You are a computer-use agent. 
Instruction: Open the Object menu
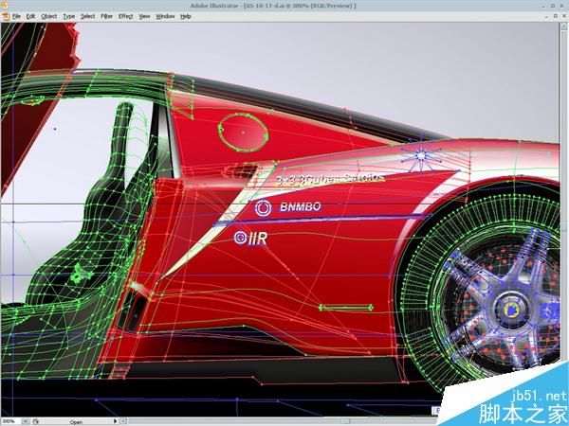[x=49, y=16]
